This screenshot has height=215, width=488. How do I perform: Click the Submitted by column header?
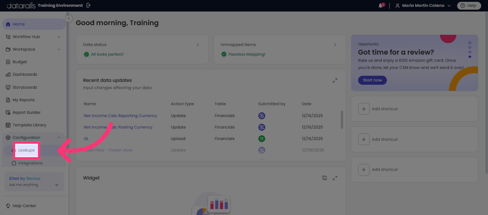tap(272, 104)
